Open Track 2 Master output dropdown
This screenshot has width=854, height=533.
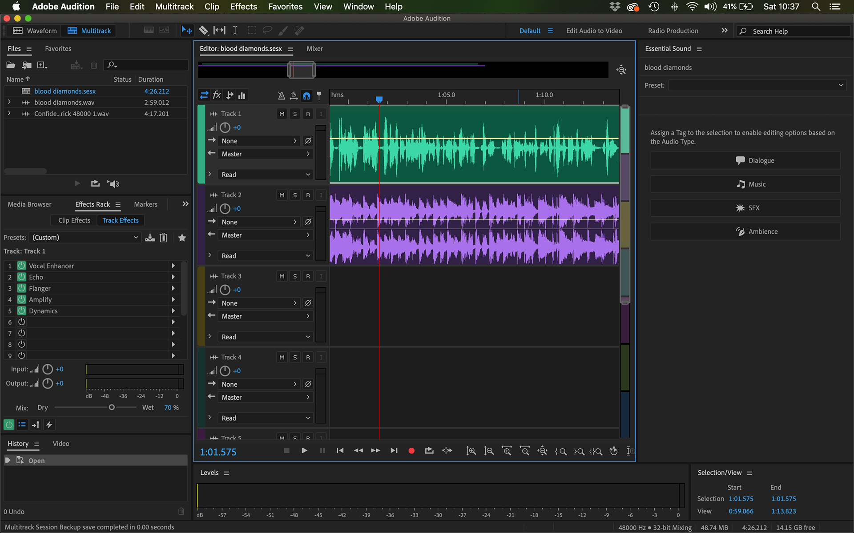[266, 235]
